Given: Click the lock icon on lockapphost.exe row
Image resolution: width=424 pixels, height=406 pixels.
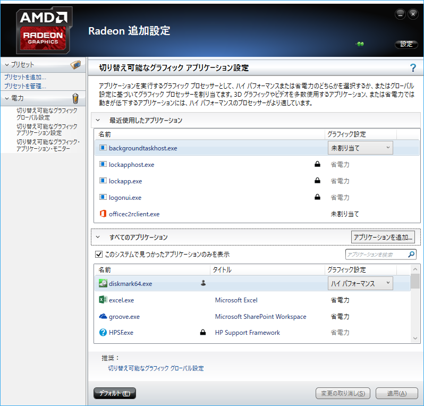Looking at the screenshot, I should [317, 164].
